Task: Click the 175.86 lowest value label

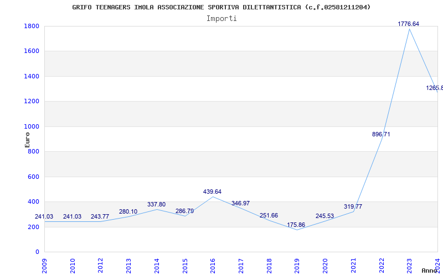Action: [296, 225]
